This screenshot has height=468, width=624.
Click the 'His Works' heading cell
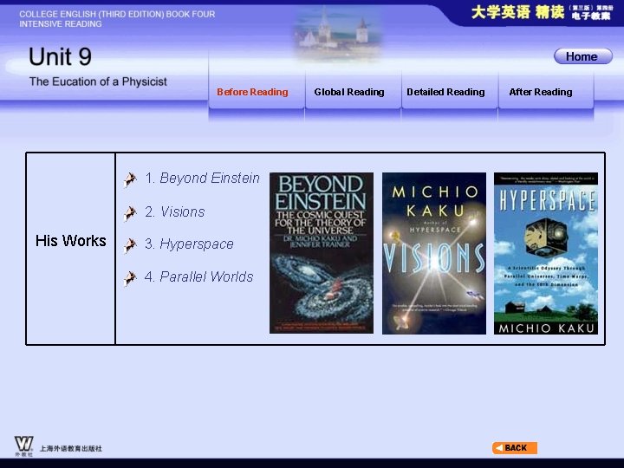click(x=71, y=249)
